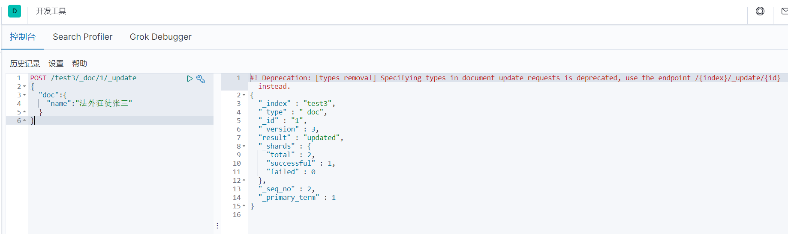Viewport: 788px width, 234px height.
Task: Click the "successful" : 1 line
Action: [301, 163]
